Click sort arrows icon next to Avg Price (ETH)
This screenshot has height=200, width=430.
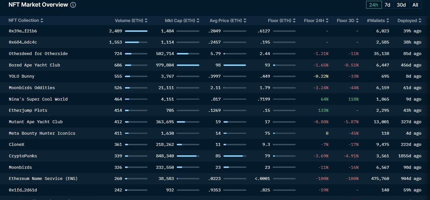[x=245, y=21]
